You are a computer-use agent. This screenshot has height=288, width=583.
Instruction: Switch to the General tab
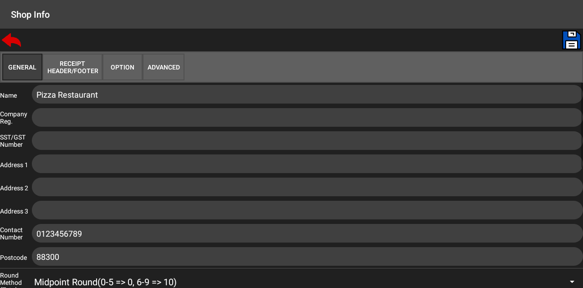point(22,67)
